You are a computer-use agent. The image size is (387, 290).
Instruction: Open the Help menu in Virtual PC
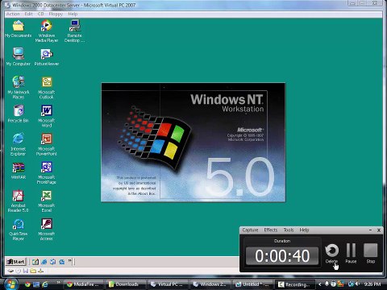pyautogui.click(x=73, y=14)
